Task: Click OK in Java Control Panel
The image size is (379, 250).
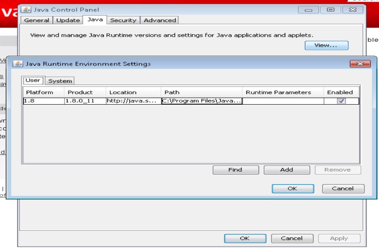Action: click(x=245, y=238)
